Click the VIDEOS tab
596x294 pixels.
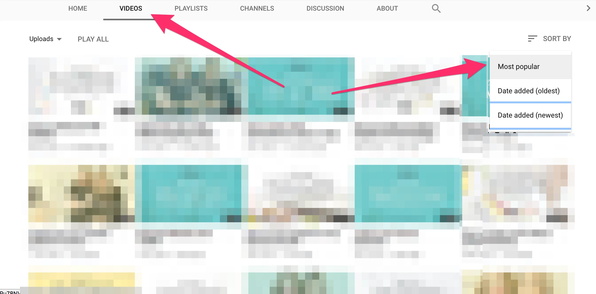[x=131, y=8]
